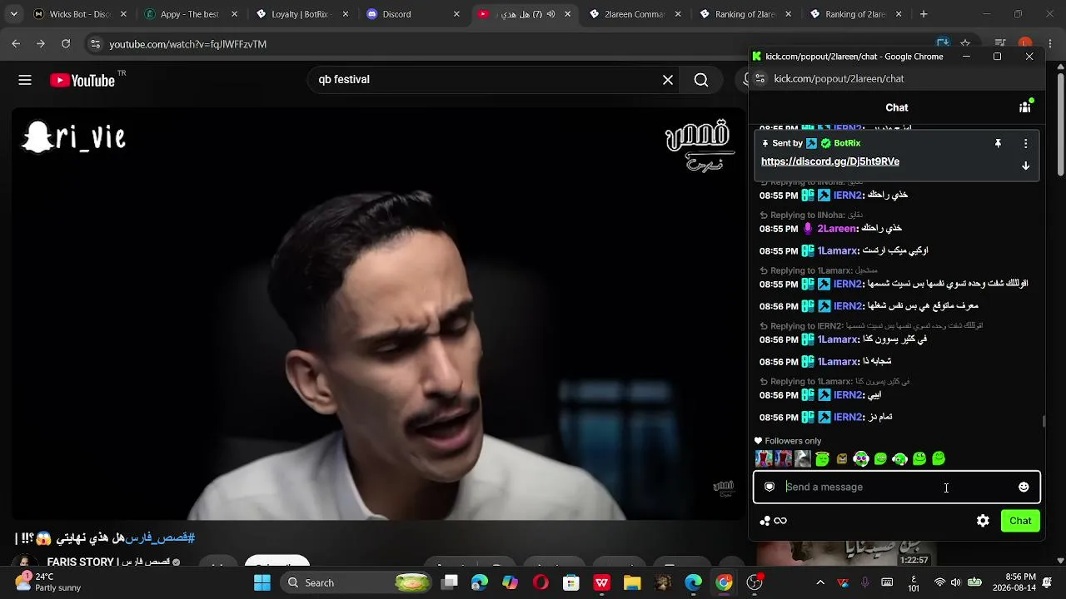Image resolution: width=1066 pixels, height=599 pixels.
Task: Open volume control in the system tray
Action: pyautogui.click(x=955, y=582)
